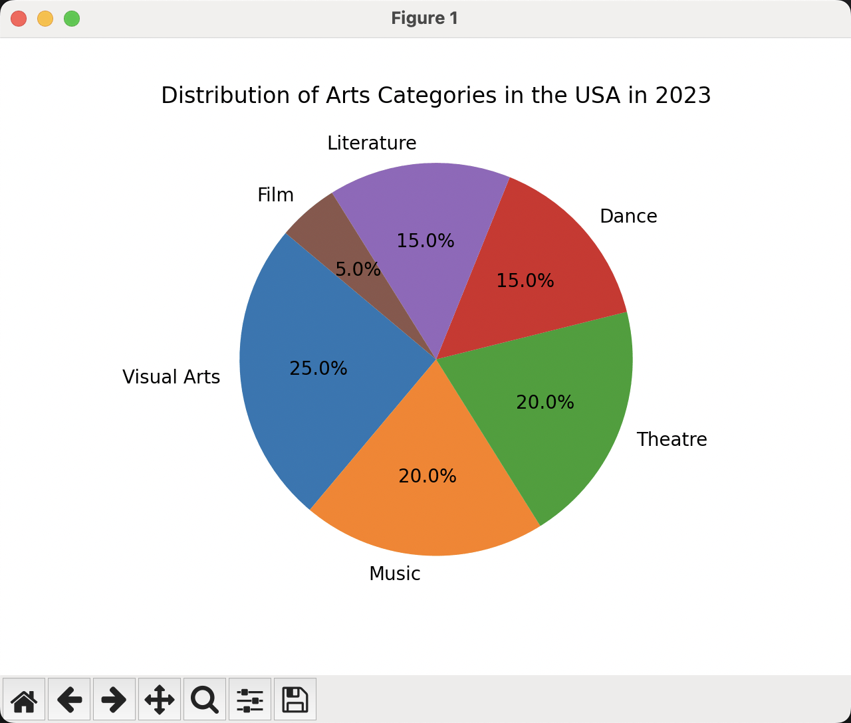Close the Figure 1 window
851x723 pixels.
(x=19, y=19)
